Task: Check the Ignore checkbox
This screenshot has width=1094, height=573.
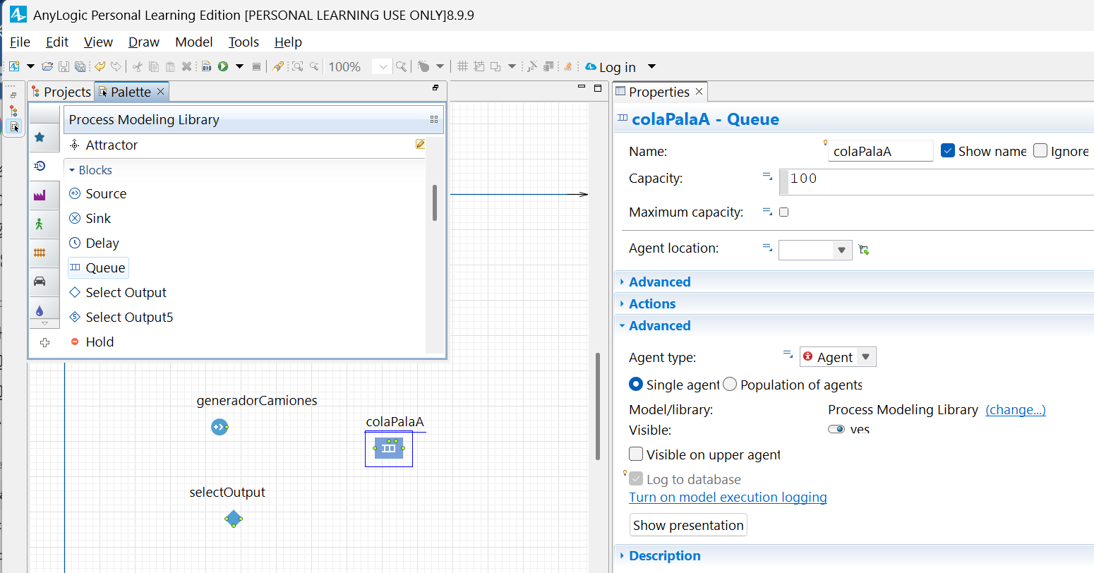Action: [x=1040, y=150]
